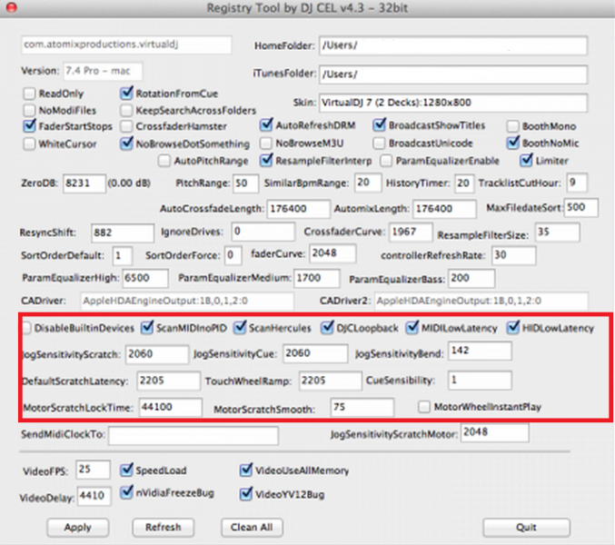Click the IgnoreDrives field

[263, 232]
